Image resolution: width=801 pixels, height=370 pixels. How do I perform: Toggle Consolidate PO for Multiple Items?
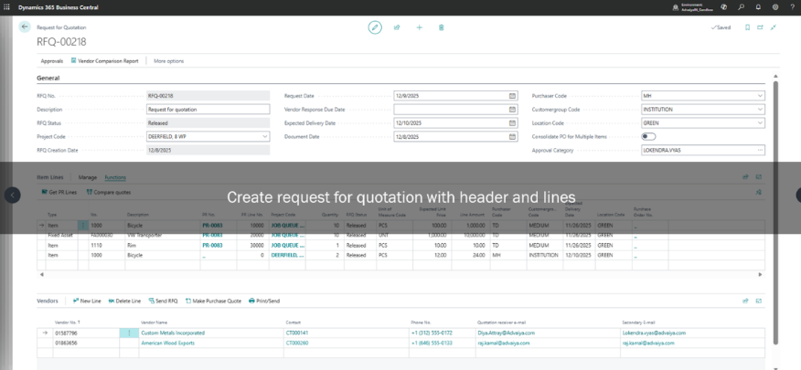click(x=649, y=136)
